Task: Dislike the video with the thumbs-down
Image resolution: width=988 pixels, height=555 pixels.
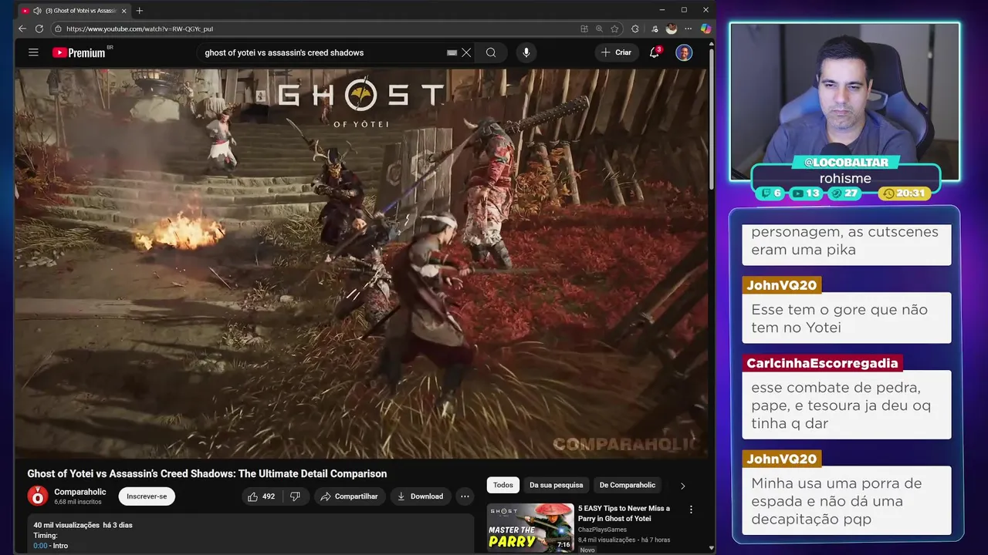Action: point(295,496)
